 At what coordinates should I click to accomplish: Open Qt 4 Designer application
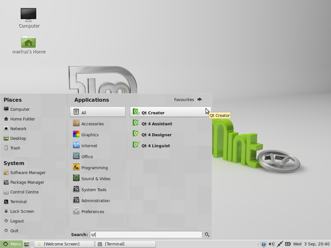170,135
